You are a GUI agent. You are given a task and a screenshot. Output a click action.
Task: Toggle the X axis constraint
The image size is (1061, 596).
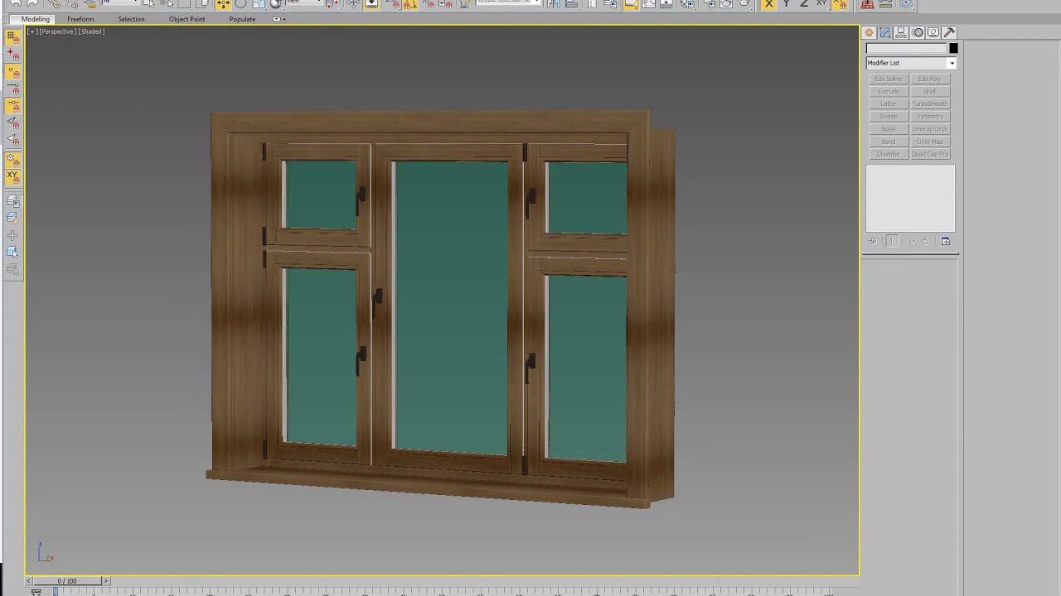[768, 4]
